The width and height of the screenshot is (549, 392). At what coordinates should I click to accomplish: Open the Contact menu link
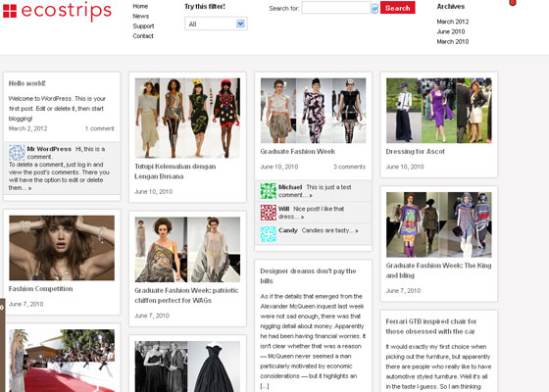click(143, 36)
